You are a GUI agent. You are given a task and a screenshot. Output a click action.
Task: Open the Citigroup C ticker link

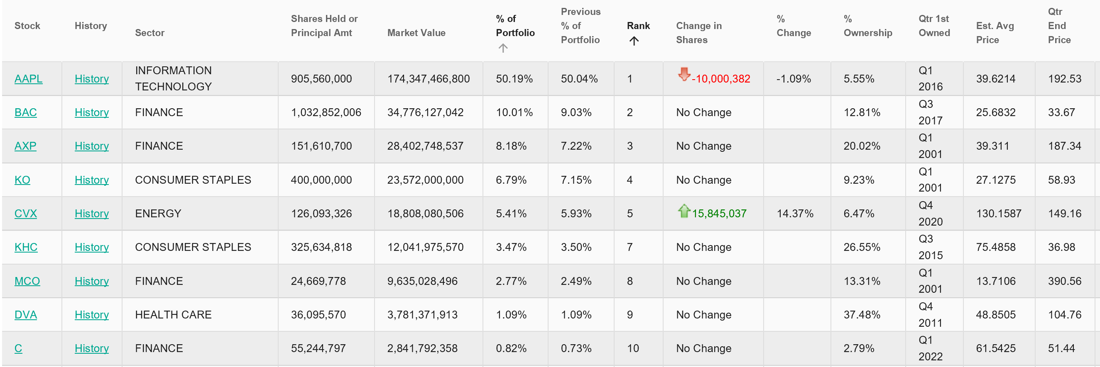click(x=18, y=349)
